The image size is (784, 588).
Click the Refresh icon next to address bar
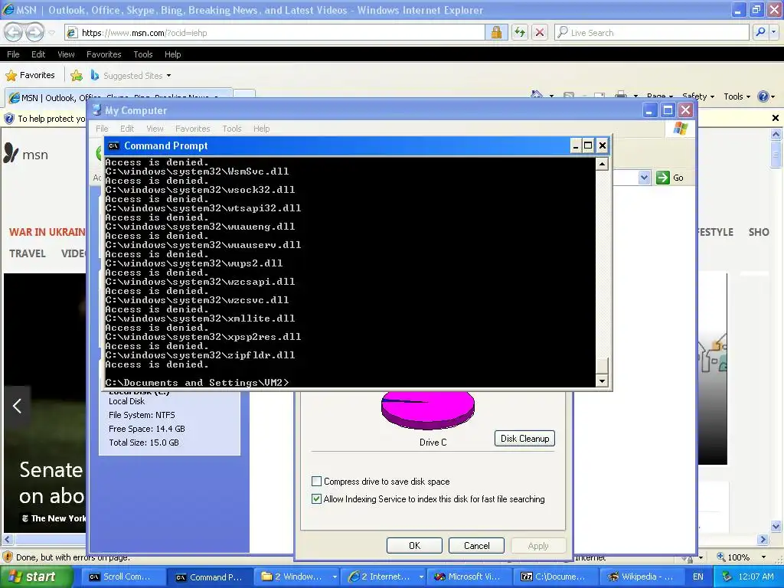pyautogui.click(x=520, y=32)
